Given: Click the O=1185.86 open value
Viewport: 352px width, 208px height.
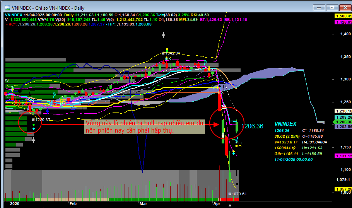Looking at the screenshot, I should (312, 136).
